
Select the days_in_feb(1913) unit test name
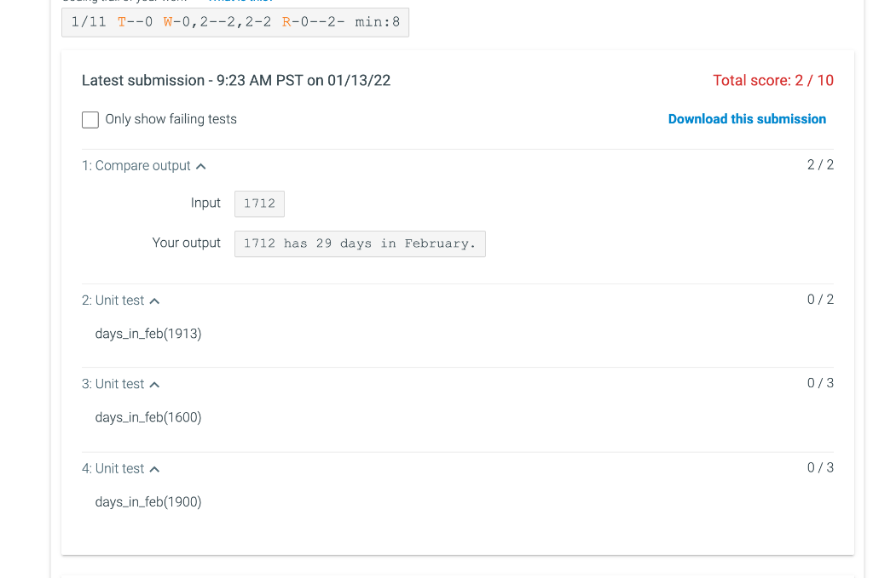(147, 334)
